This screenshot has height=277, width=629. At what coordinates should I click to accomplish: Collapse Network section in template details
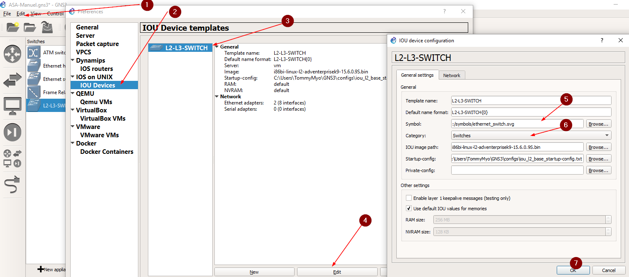pos(216,97)
